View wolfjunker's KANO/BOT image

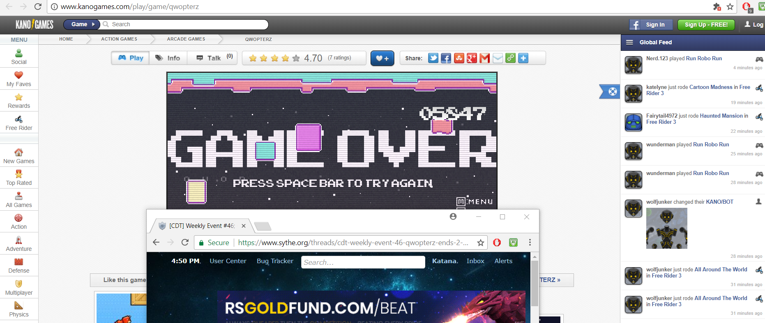click(666, 228)
